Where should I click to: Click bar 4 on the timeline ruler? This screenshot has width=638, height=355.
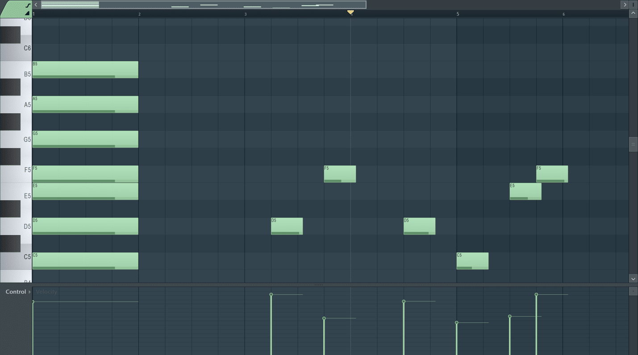(x=351, y=14)
